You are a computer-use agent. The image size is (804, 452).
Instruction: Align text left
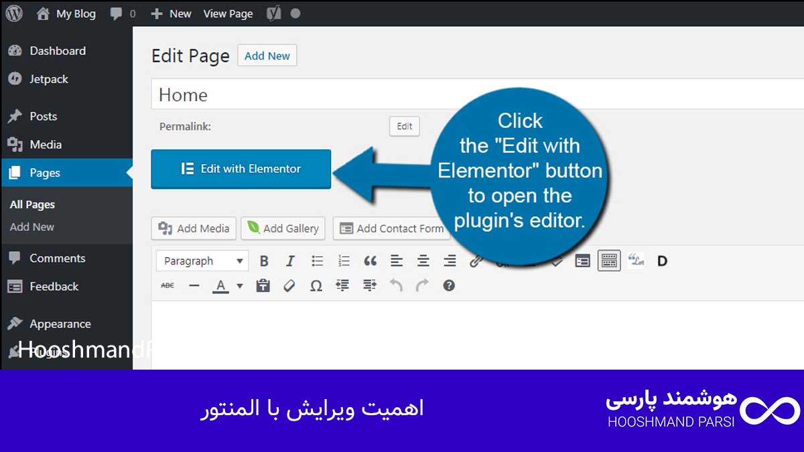(397, 261)
